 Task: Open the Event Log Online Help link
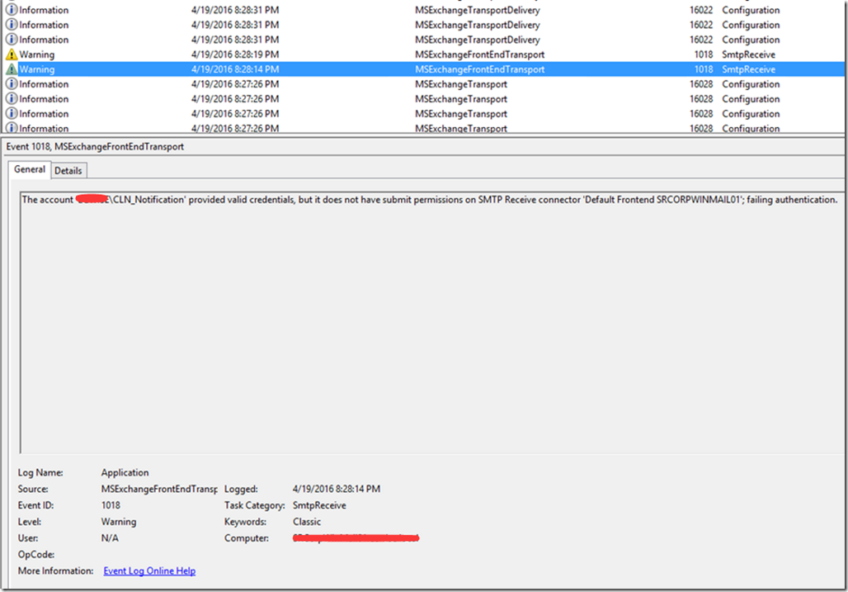pyautogui.click(x=149, y=571)
